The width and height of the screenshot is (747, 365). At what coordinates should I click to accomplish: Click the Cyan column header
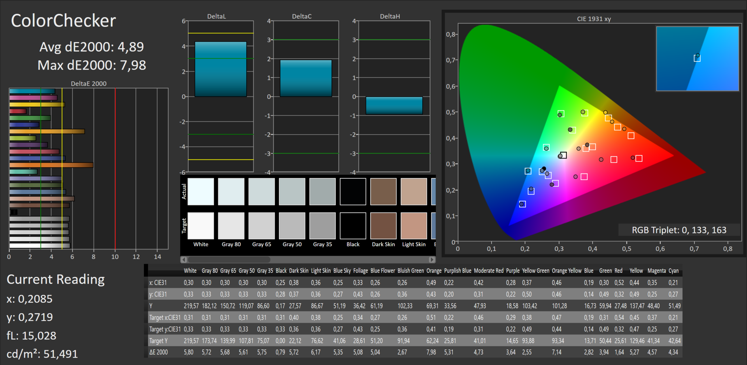(673, 271)
